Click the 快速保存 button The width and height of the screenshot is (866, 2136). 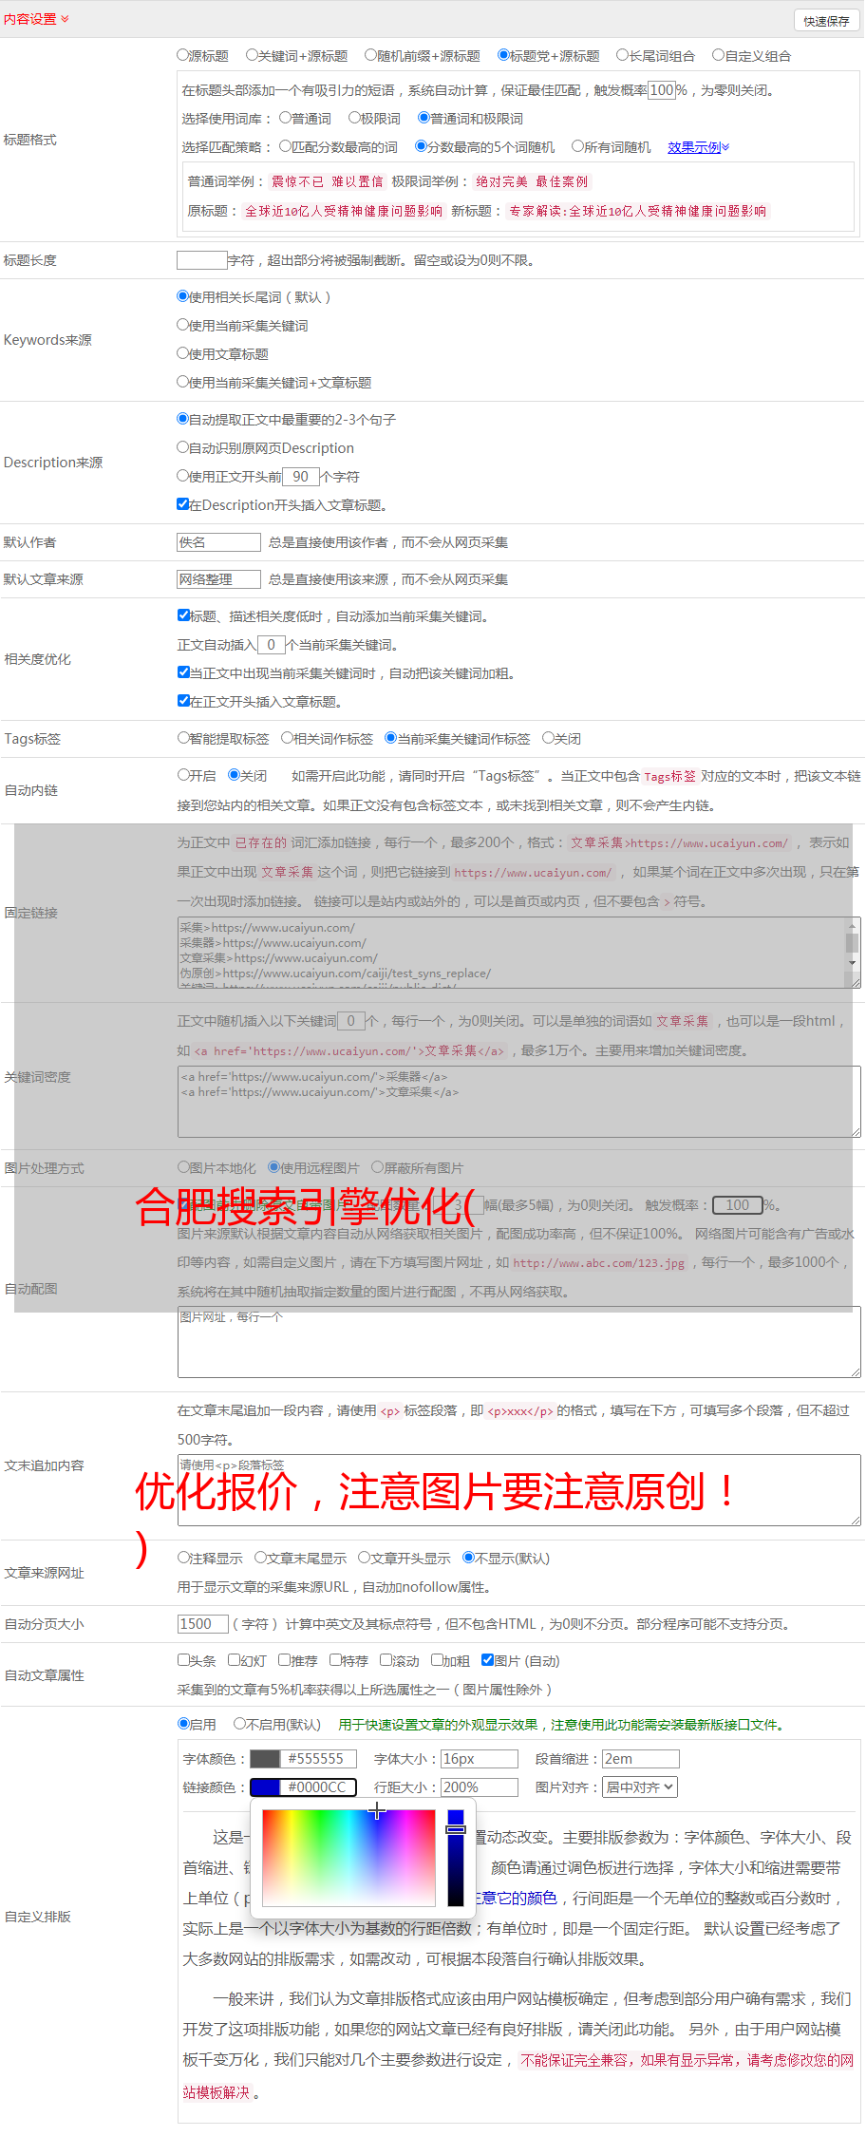pos(825,21)
